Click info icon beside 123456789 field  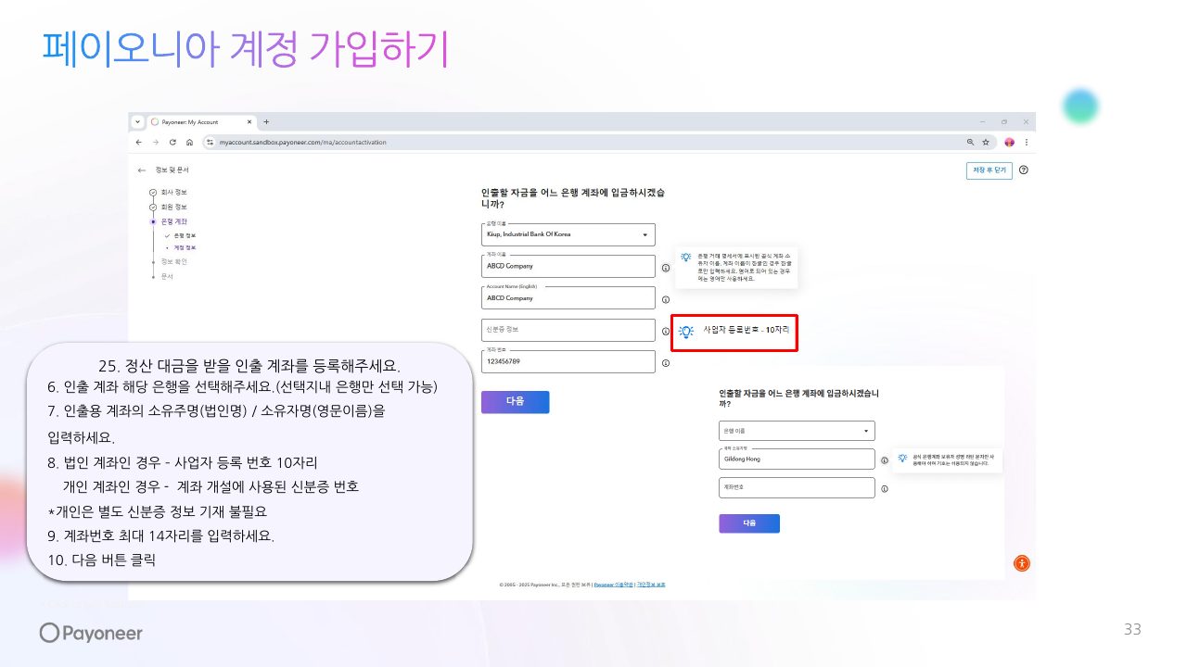(x=666, y=363)
